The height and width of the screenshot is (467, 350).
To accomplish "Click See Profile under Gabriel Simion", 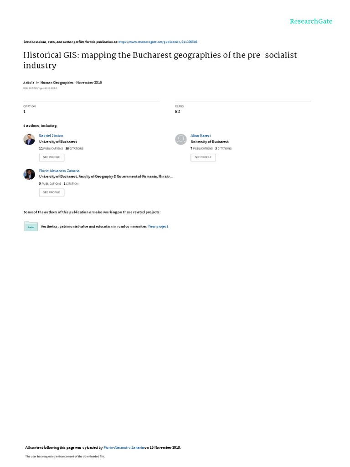I will tap(51, 157).
